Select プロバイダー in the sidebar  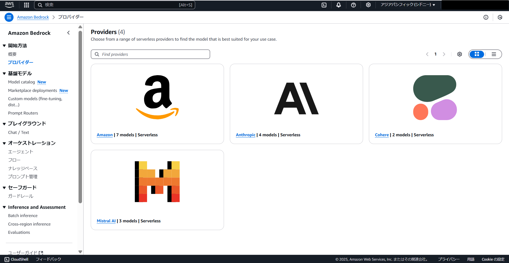[x=21, y=62]
